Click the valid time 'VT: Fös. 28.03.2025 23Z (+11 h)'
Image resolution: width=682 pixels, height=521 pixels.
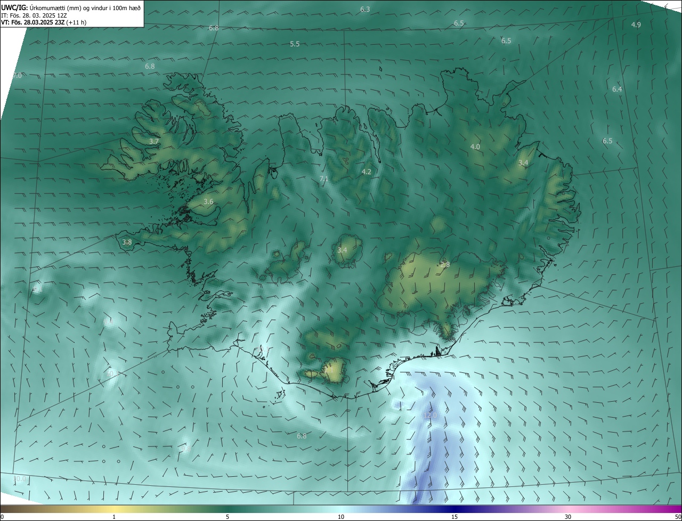click(44, 22)
